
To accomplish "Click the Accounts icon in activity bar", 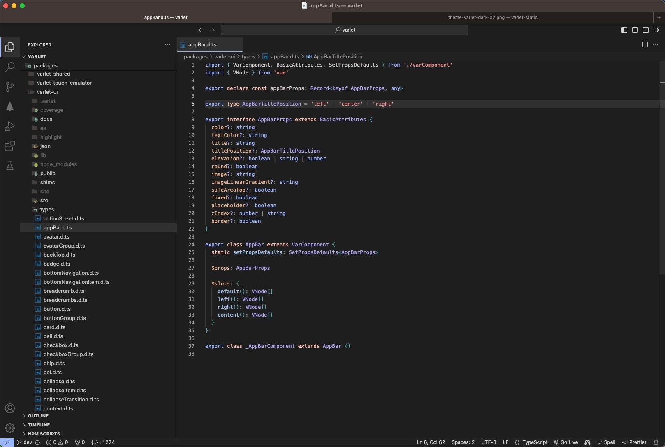I will 10,408.
